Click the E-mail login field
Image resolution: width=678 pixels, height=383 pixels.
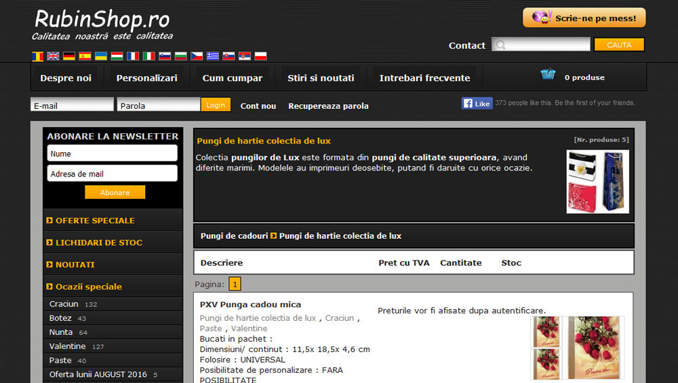73,104
